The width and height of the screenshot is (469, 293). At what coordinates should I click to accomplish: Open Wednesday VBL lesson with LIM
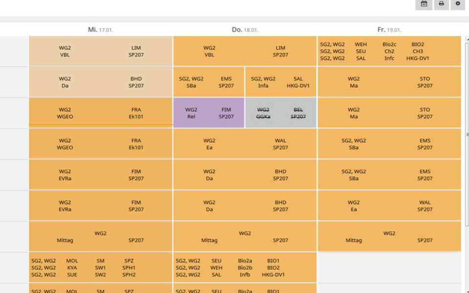pos(101,51)
